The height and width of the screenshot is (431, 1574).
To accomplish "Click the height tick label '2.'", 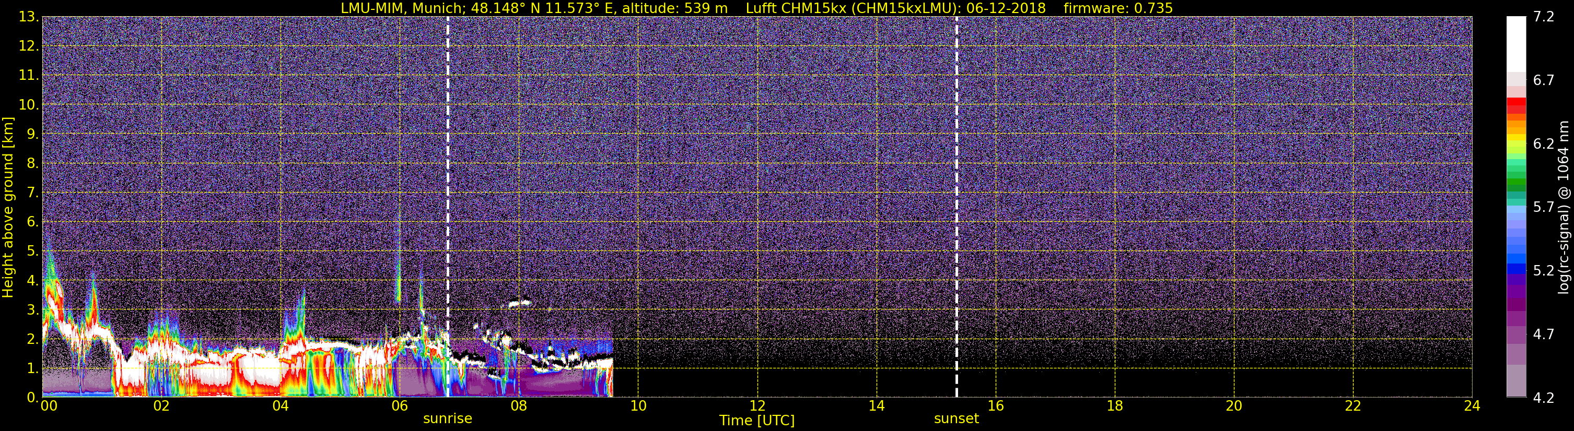I will (x=32, y=339).
